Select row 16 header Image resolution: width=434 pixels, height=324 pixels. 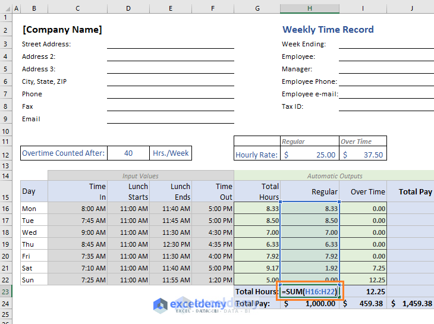point(6,209)
